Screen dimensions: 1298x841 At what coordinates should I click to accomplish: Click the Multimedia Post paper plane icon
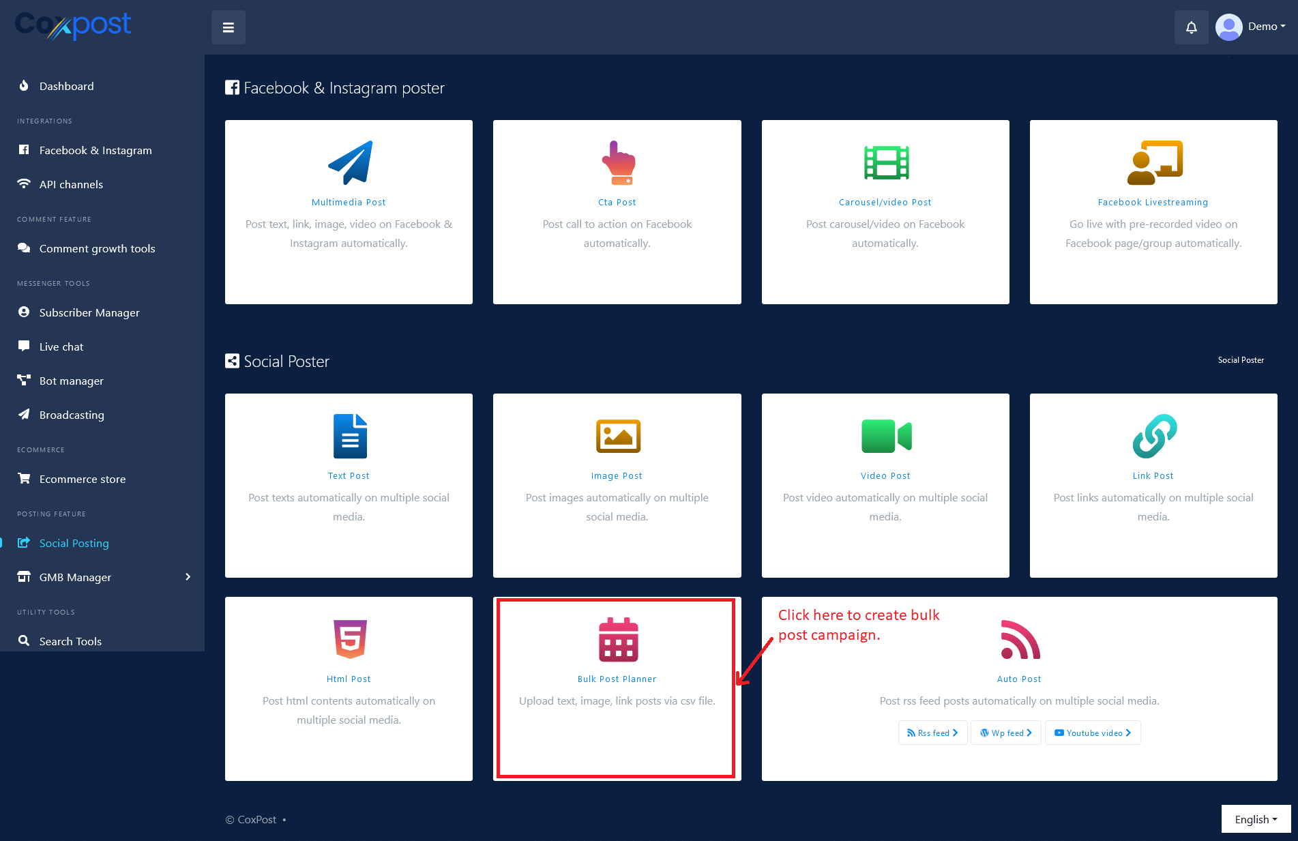coord(350,163)
